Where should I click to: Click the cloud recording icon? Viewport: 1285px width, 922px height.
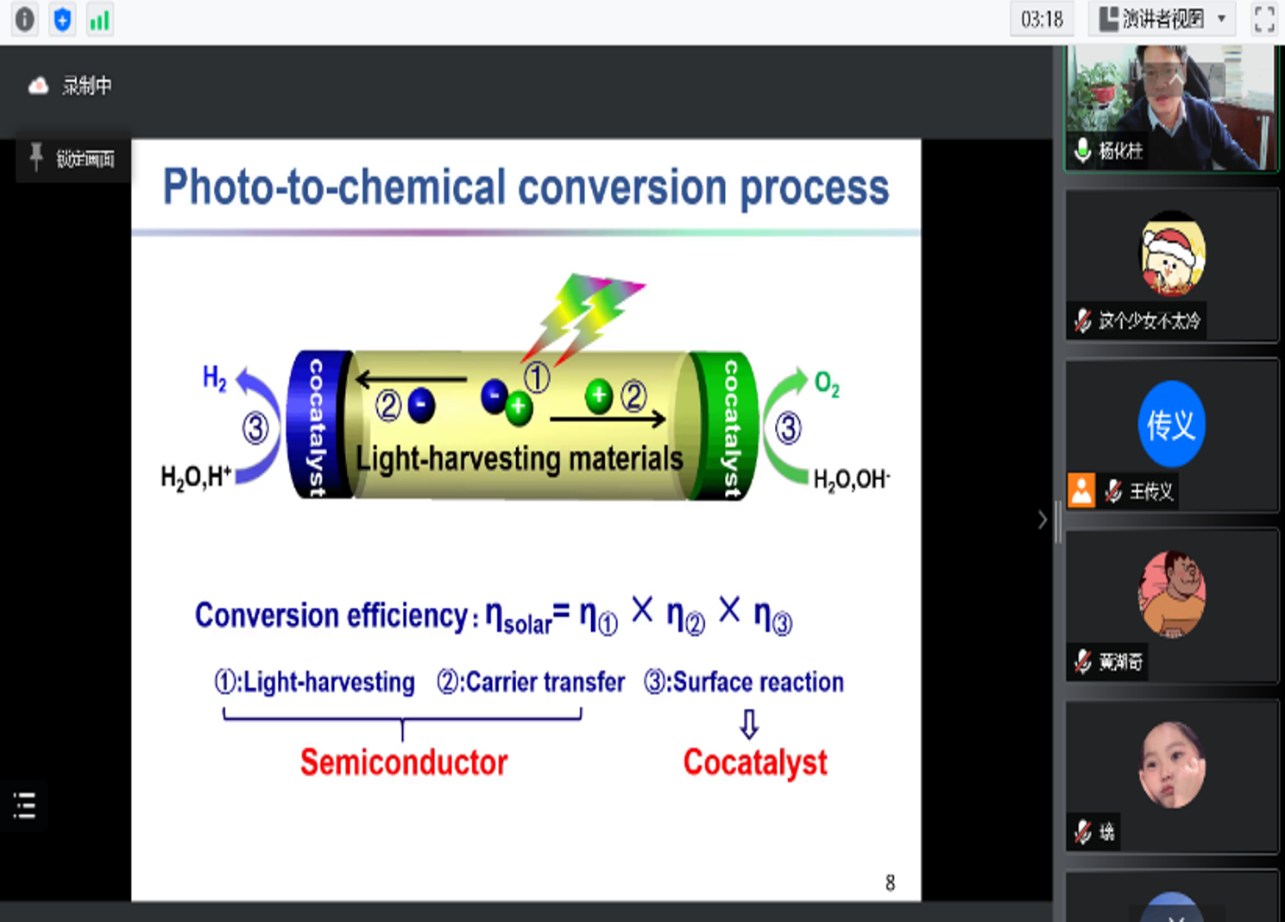pos(38,85)
